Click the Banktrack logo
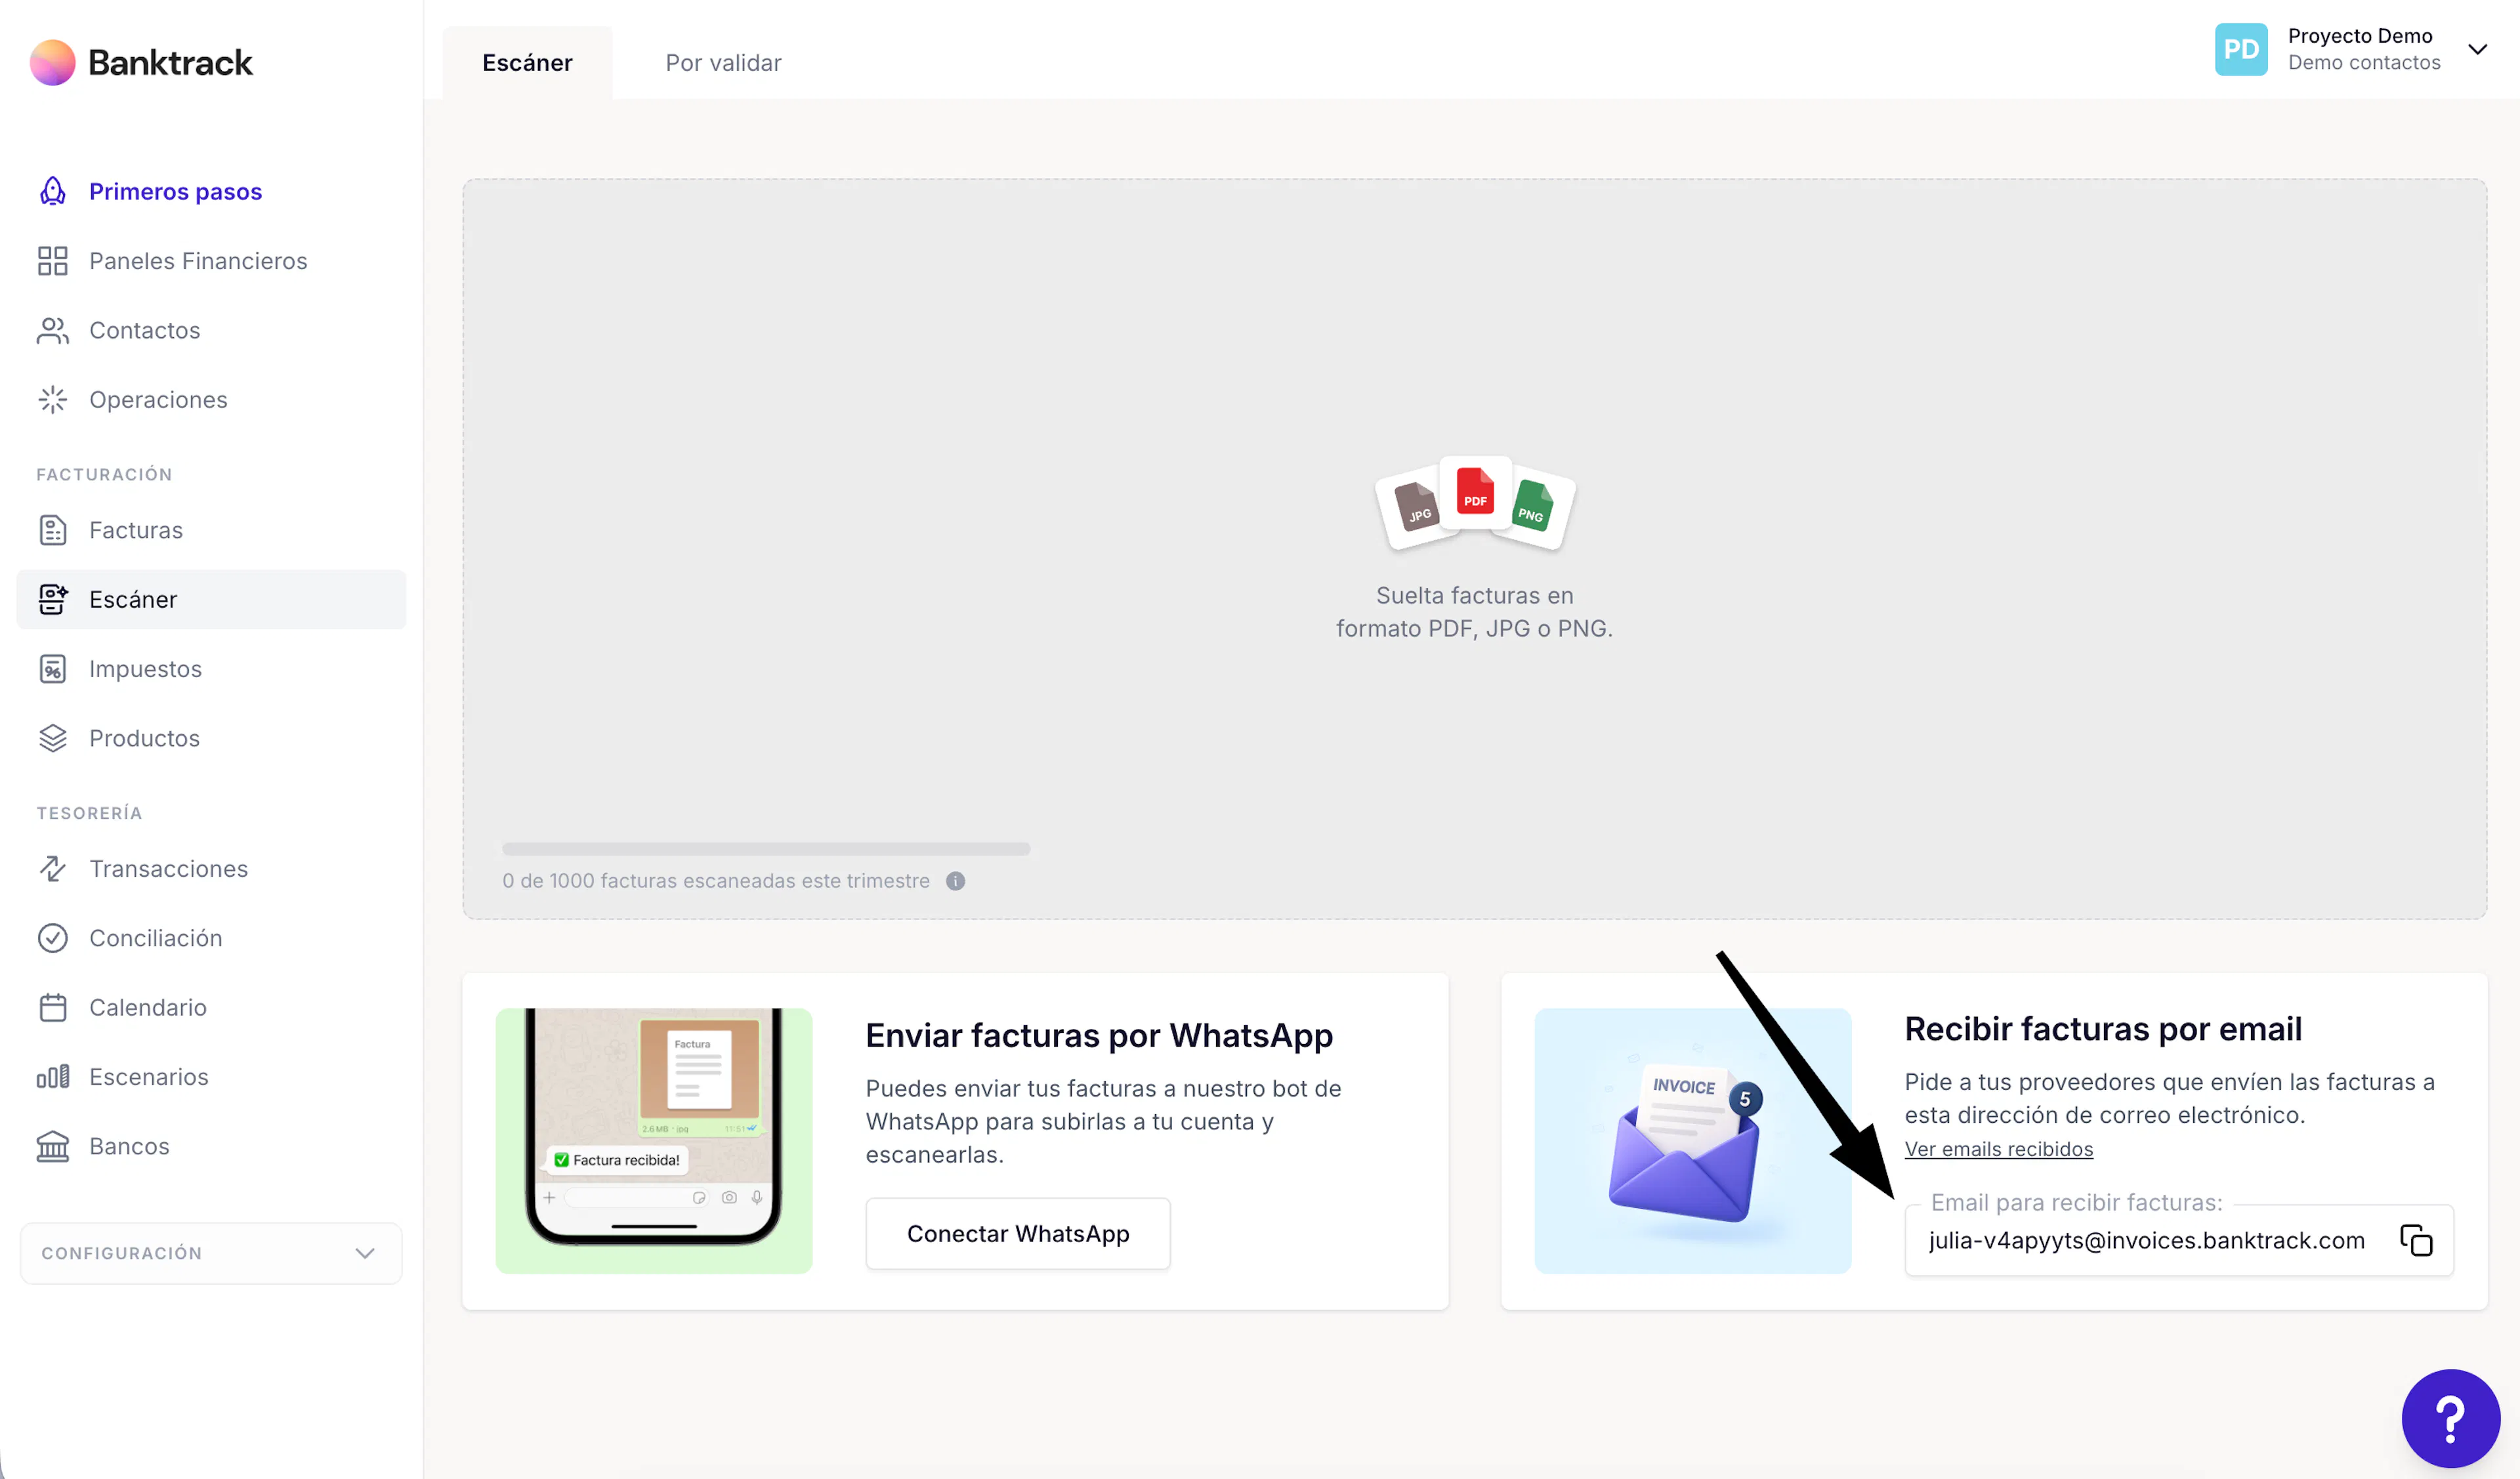2520x1479 pixels. point(141,62)
